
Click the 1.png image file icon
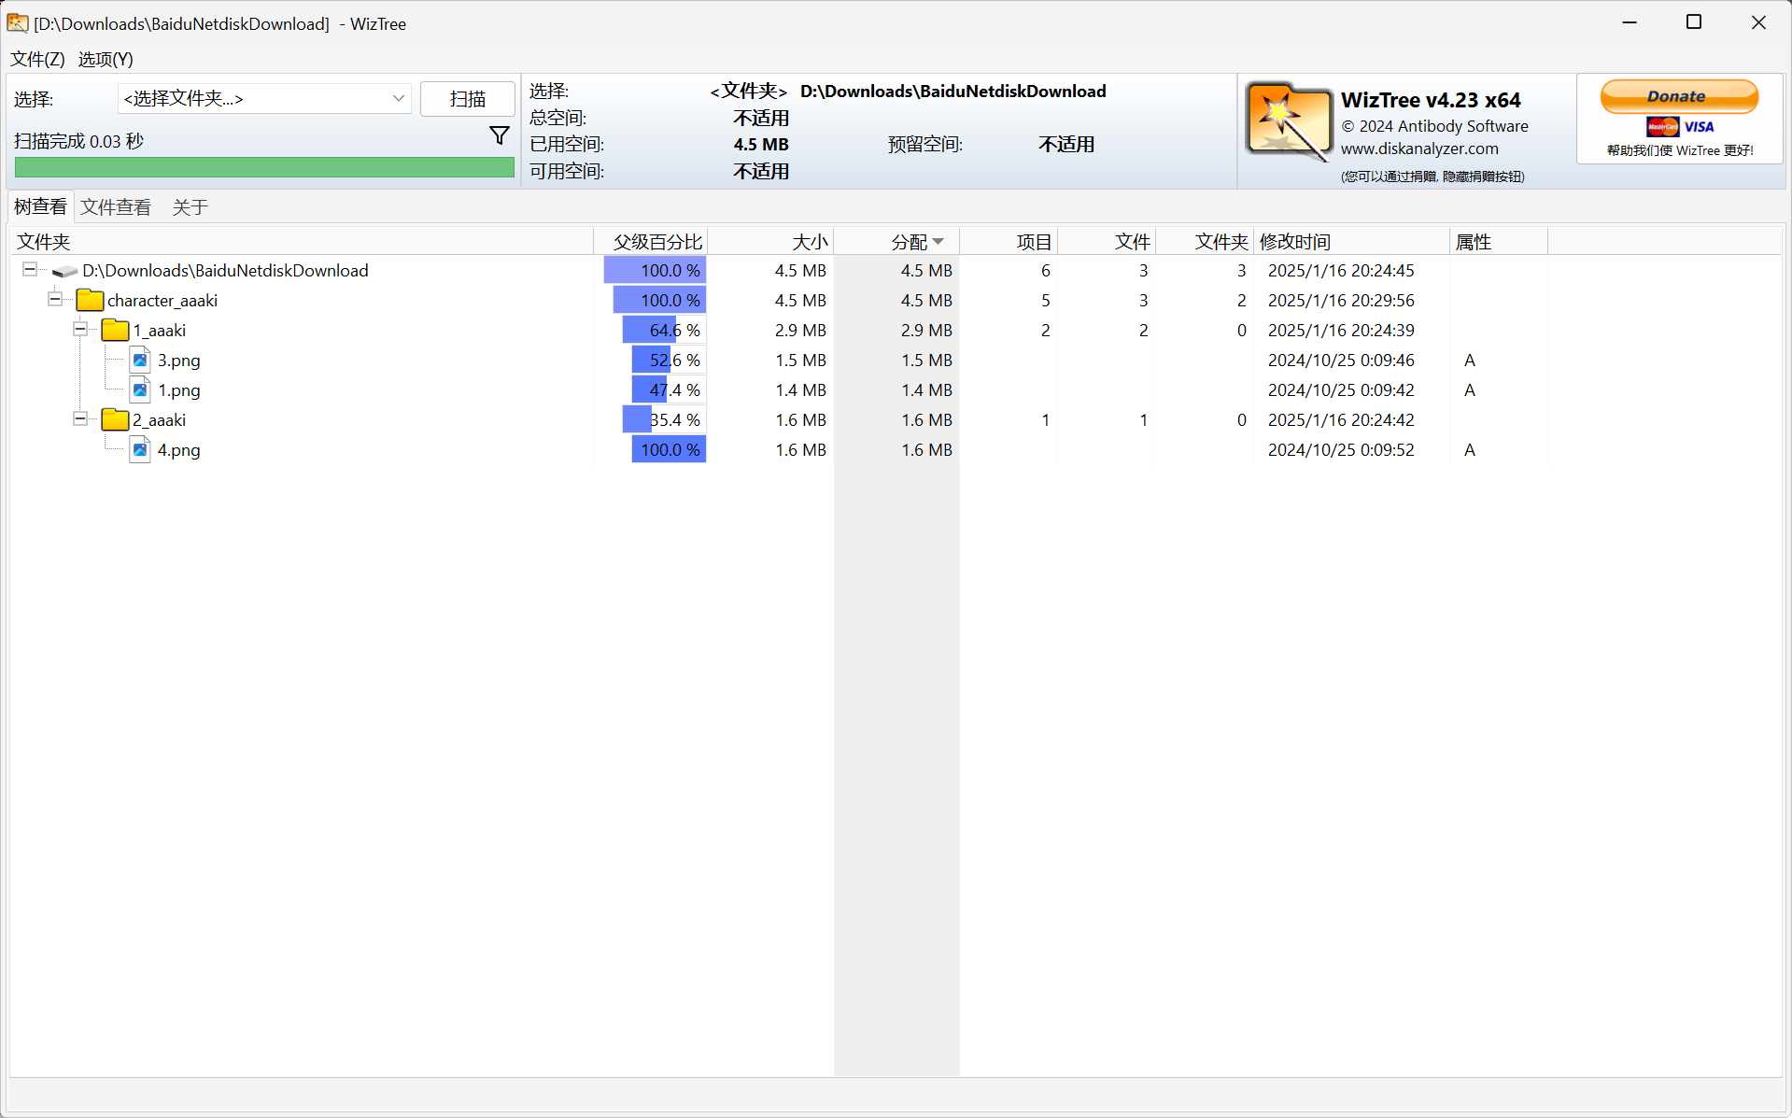(x=140, y=389)
